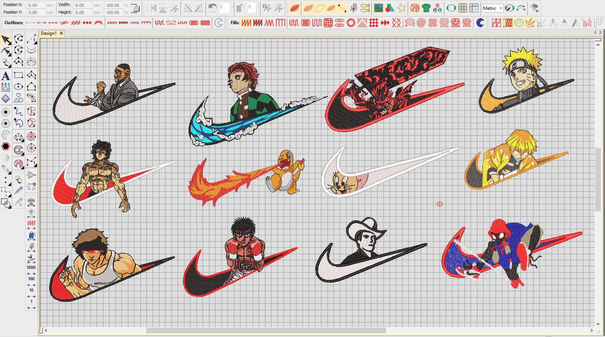Viewport: 605px width, 337px height.
Task: Toggle the lock proportions padlock
Action: 136,8
